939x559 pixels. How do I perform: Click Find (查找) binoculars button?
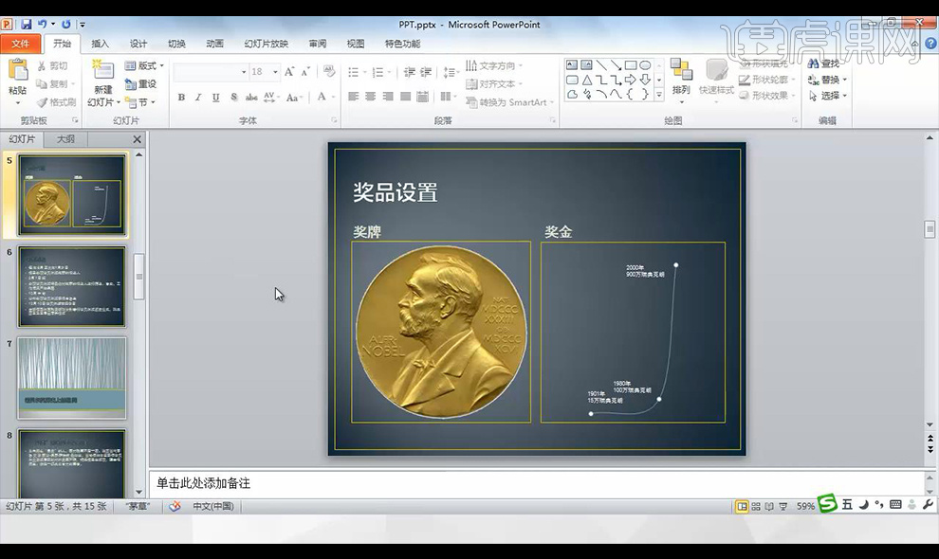coord(824,63)
